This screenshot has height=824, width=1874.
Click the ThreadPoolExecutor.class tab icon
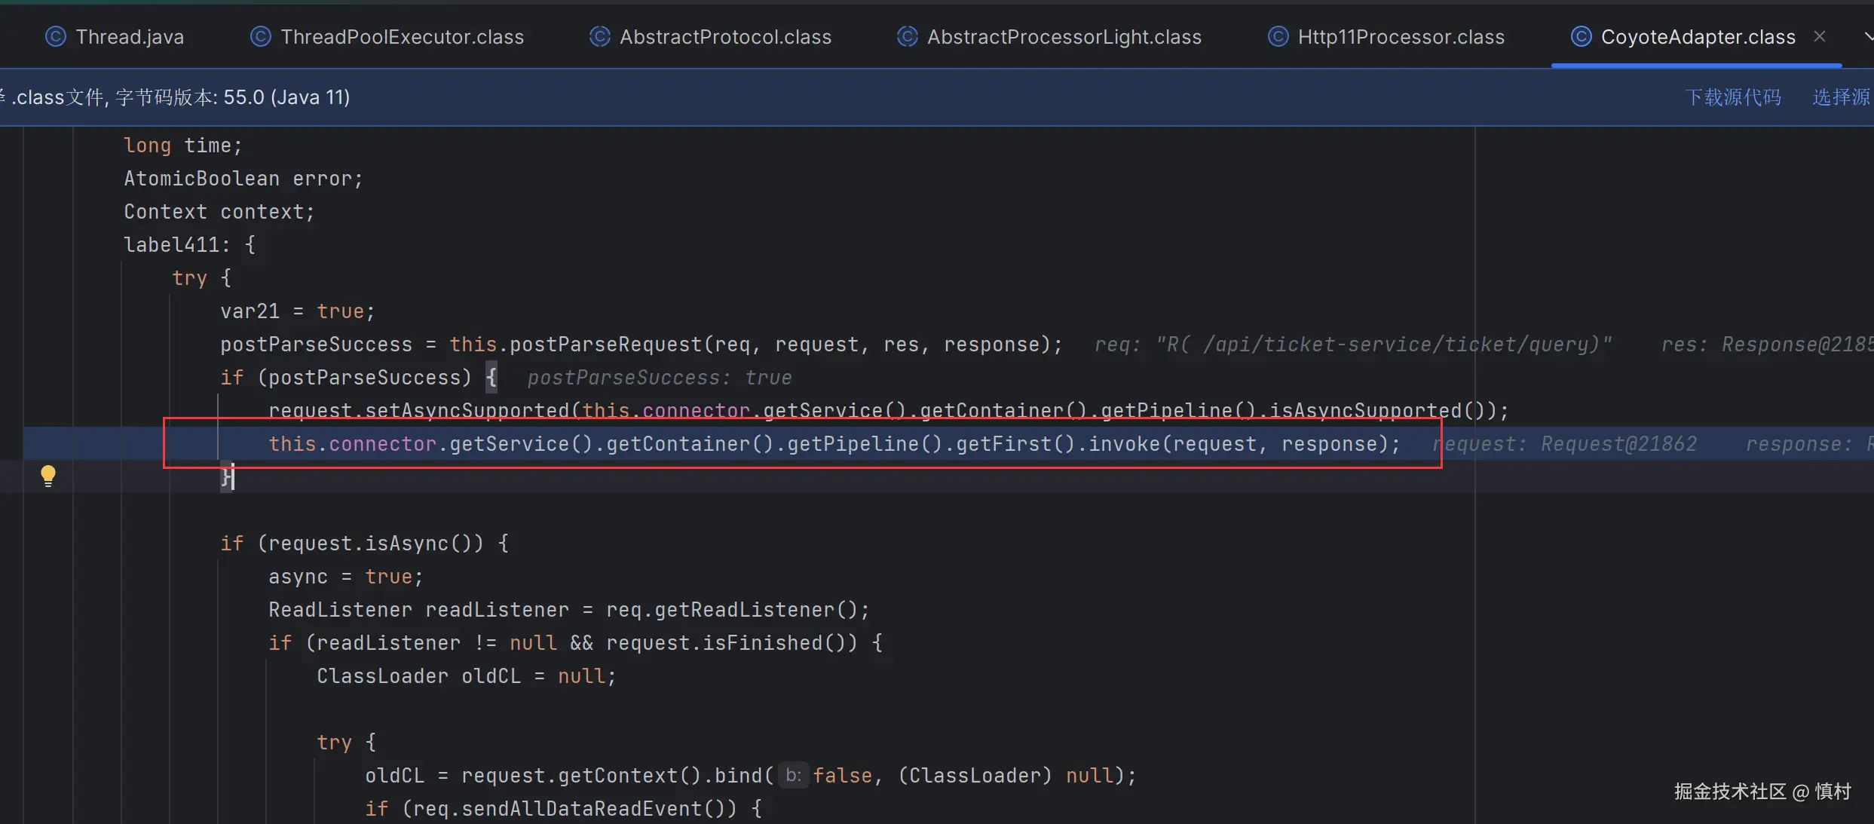tap(260, 36)
